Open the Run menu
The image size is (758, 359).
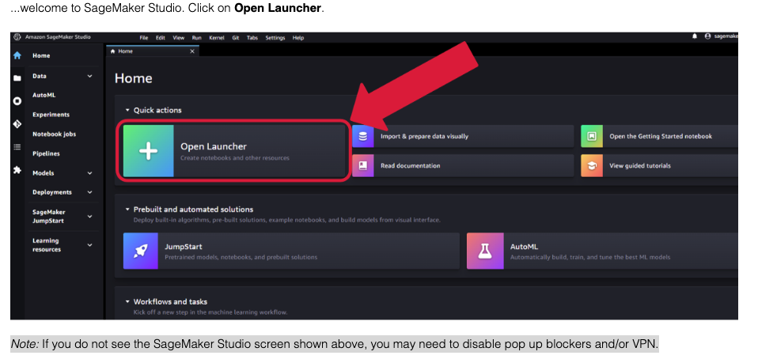(196, 38)
